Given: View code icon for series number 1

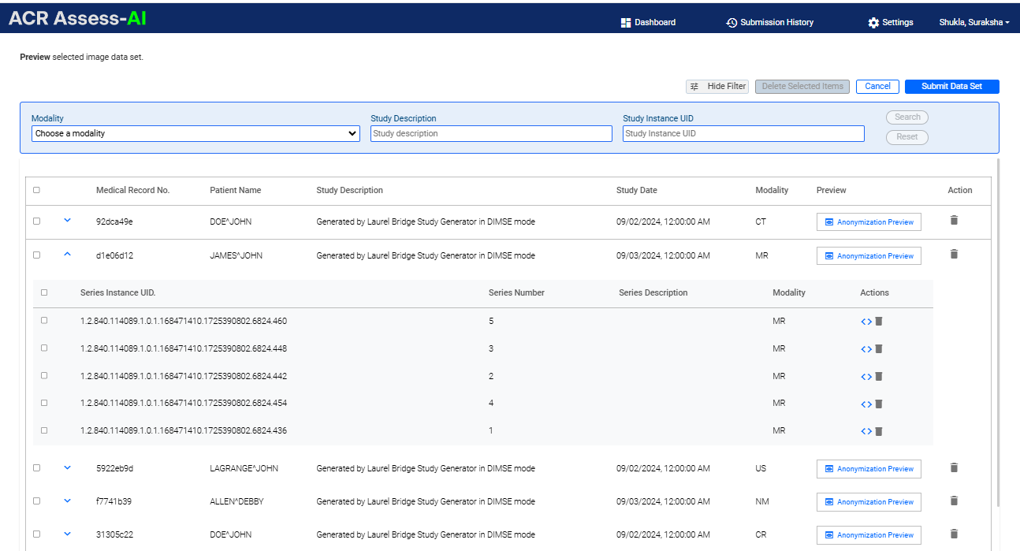Looking at the screenshot, I should (x=866, y=431).
